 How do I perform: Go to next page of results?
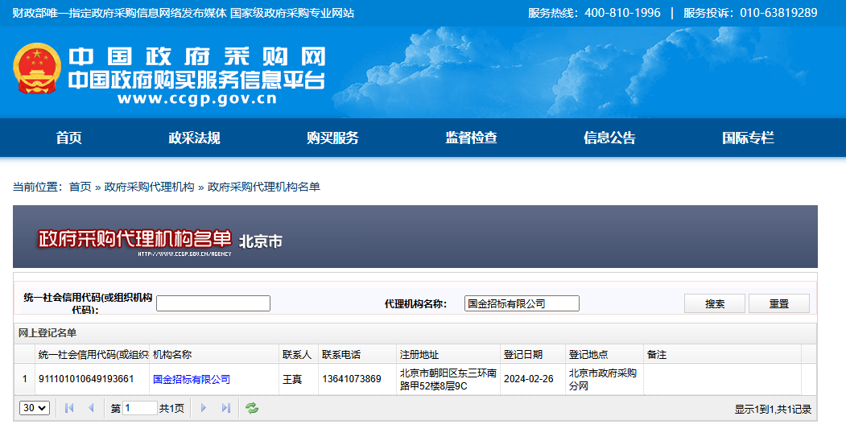click(x=204, y=408)
